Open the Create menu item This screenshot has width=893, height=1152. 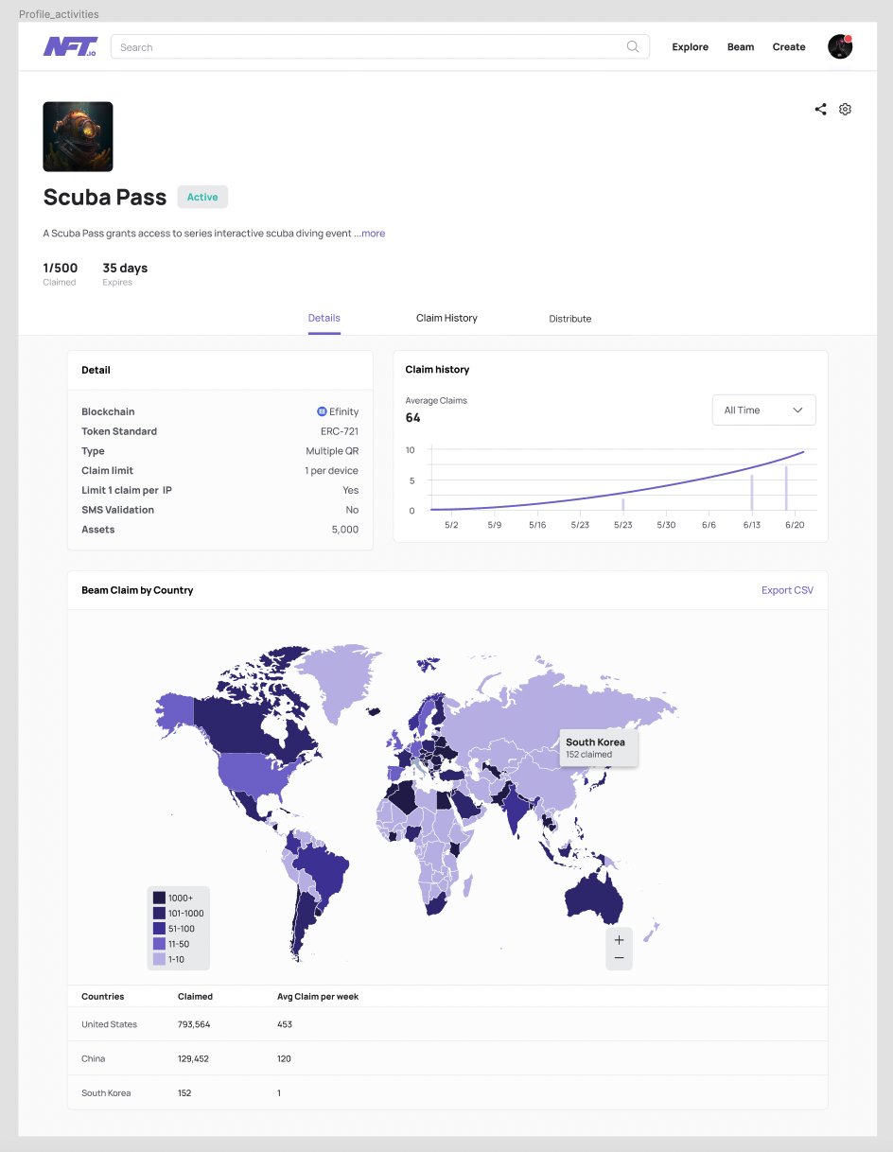[789, 47]
